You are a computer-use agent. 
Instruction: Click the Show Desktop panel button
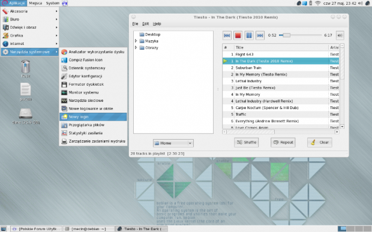4,229
